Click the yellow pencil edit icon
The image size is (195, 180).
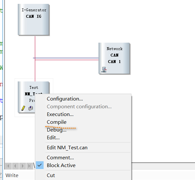pos(23,108)
